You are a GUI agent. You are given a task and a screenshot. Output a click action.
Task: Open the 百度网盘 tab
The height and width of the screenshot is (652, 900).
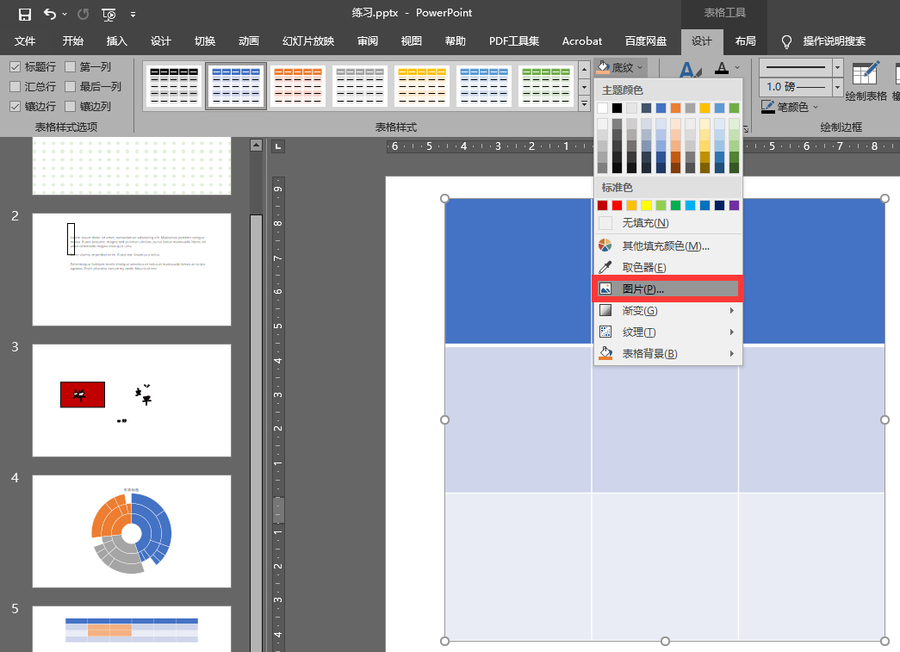(x=646, y=41)
